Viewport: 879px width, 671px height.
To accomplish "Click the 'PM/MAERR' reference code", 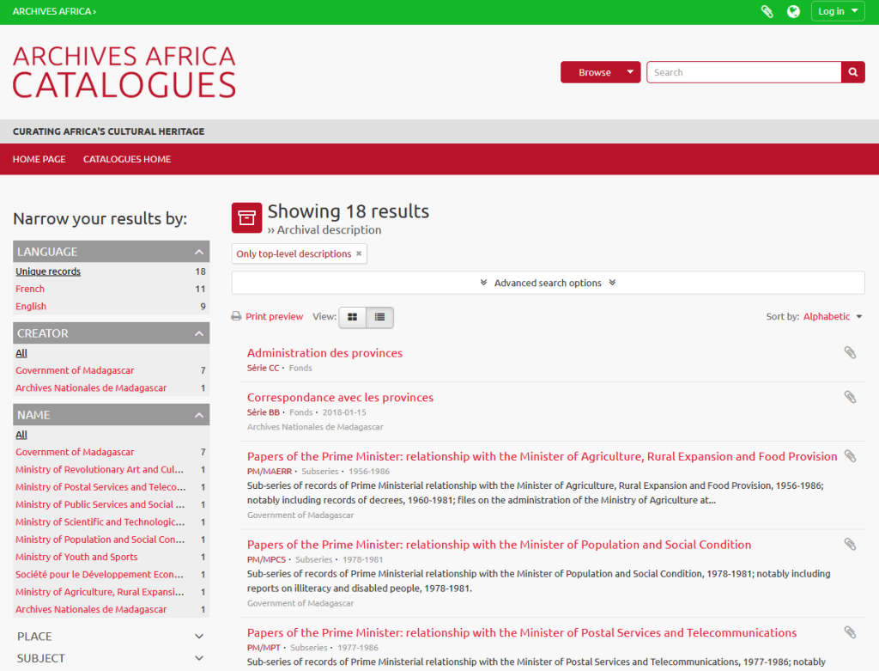I will [270, 472].
